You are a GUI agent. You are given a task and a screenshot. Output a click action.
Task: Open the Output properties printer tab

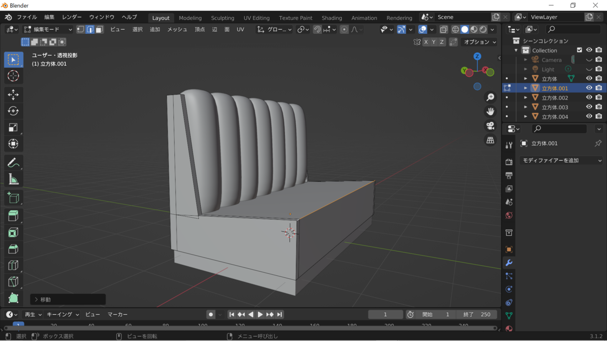(509, 175)
